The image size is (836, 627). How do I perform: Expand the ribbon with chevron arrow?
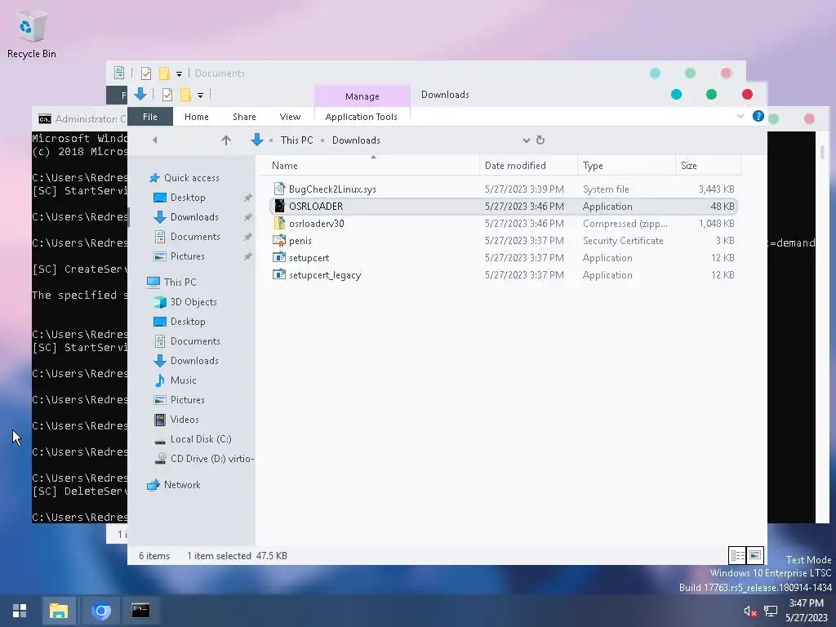(740, 116)
